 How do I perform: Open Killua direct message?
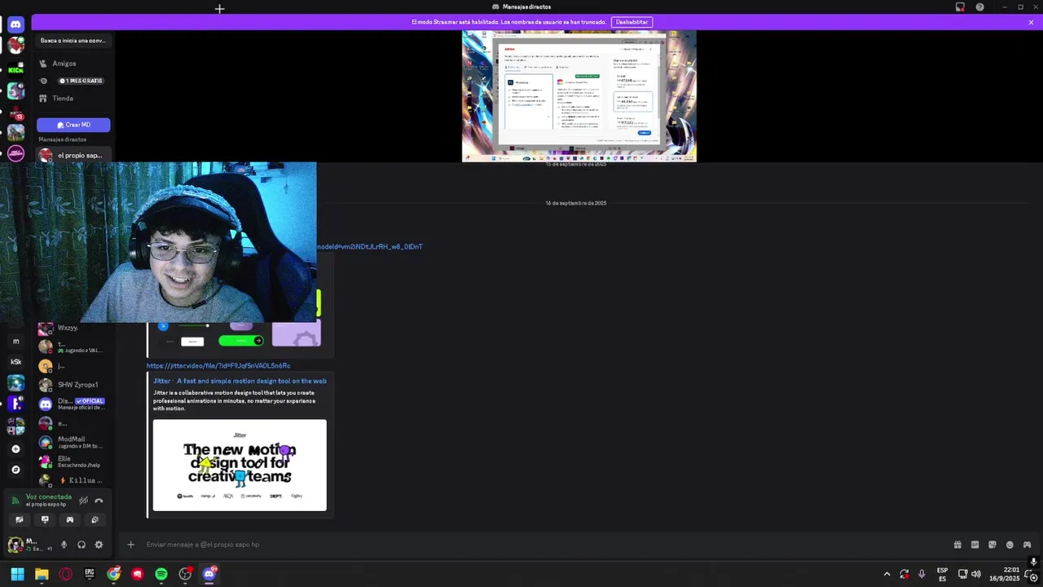(x=73, y=480)
